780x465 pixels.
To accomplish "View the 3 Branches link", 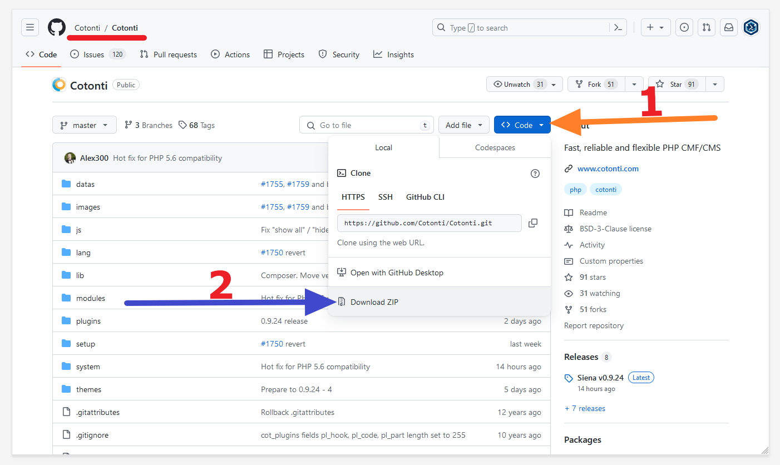I will 148,125.
